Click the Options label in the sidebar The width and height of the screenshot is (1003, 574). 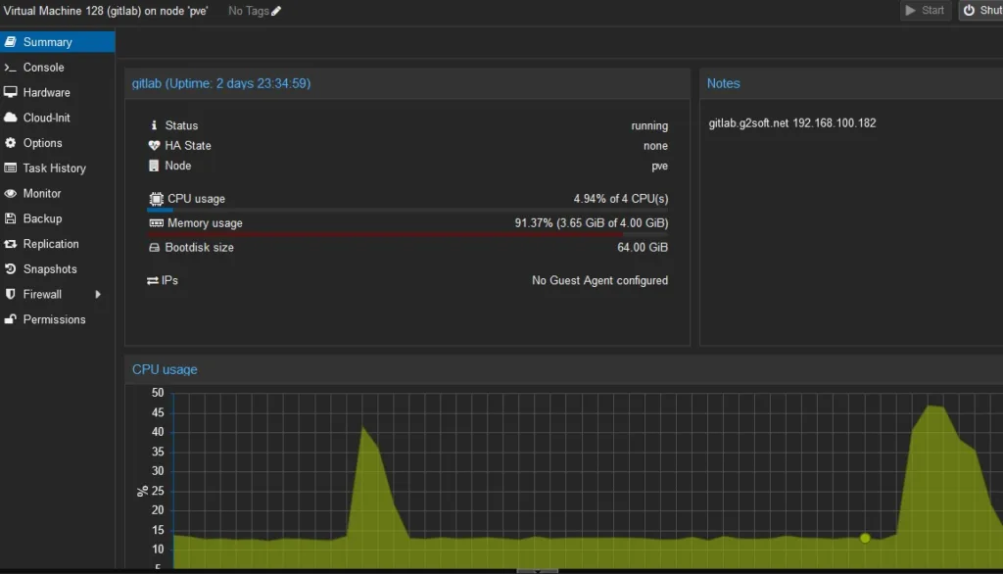43,143
